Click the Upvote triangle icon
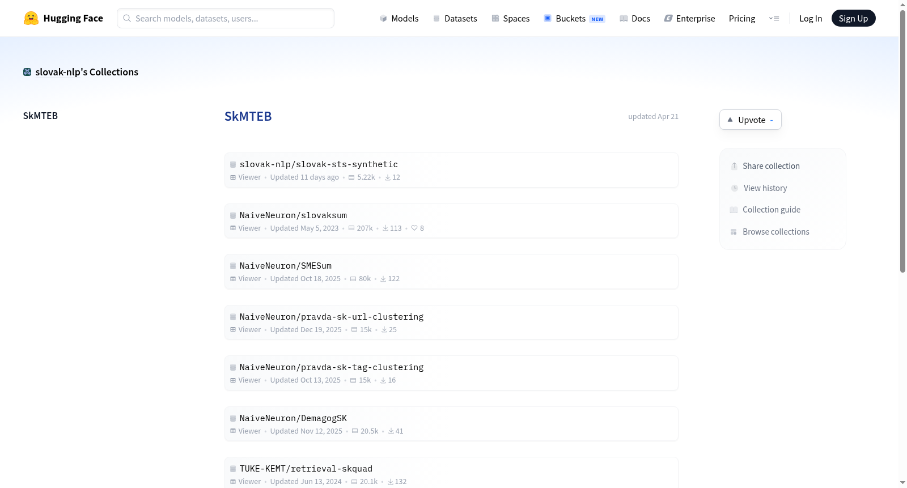This screenshot has height=488, width=907. (730, 120)
